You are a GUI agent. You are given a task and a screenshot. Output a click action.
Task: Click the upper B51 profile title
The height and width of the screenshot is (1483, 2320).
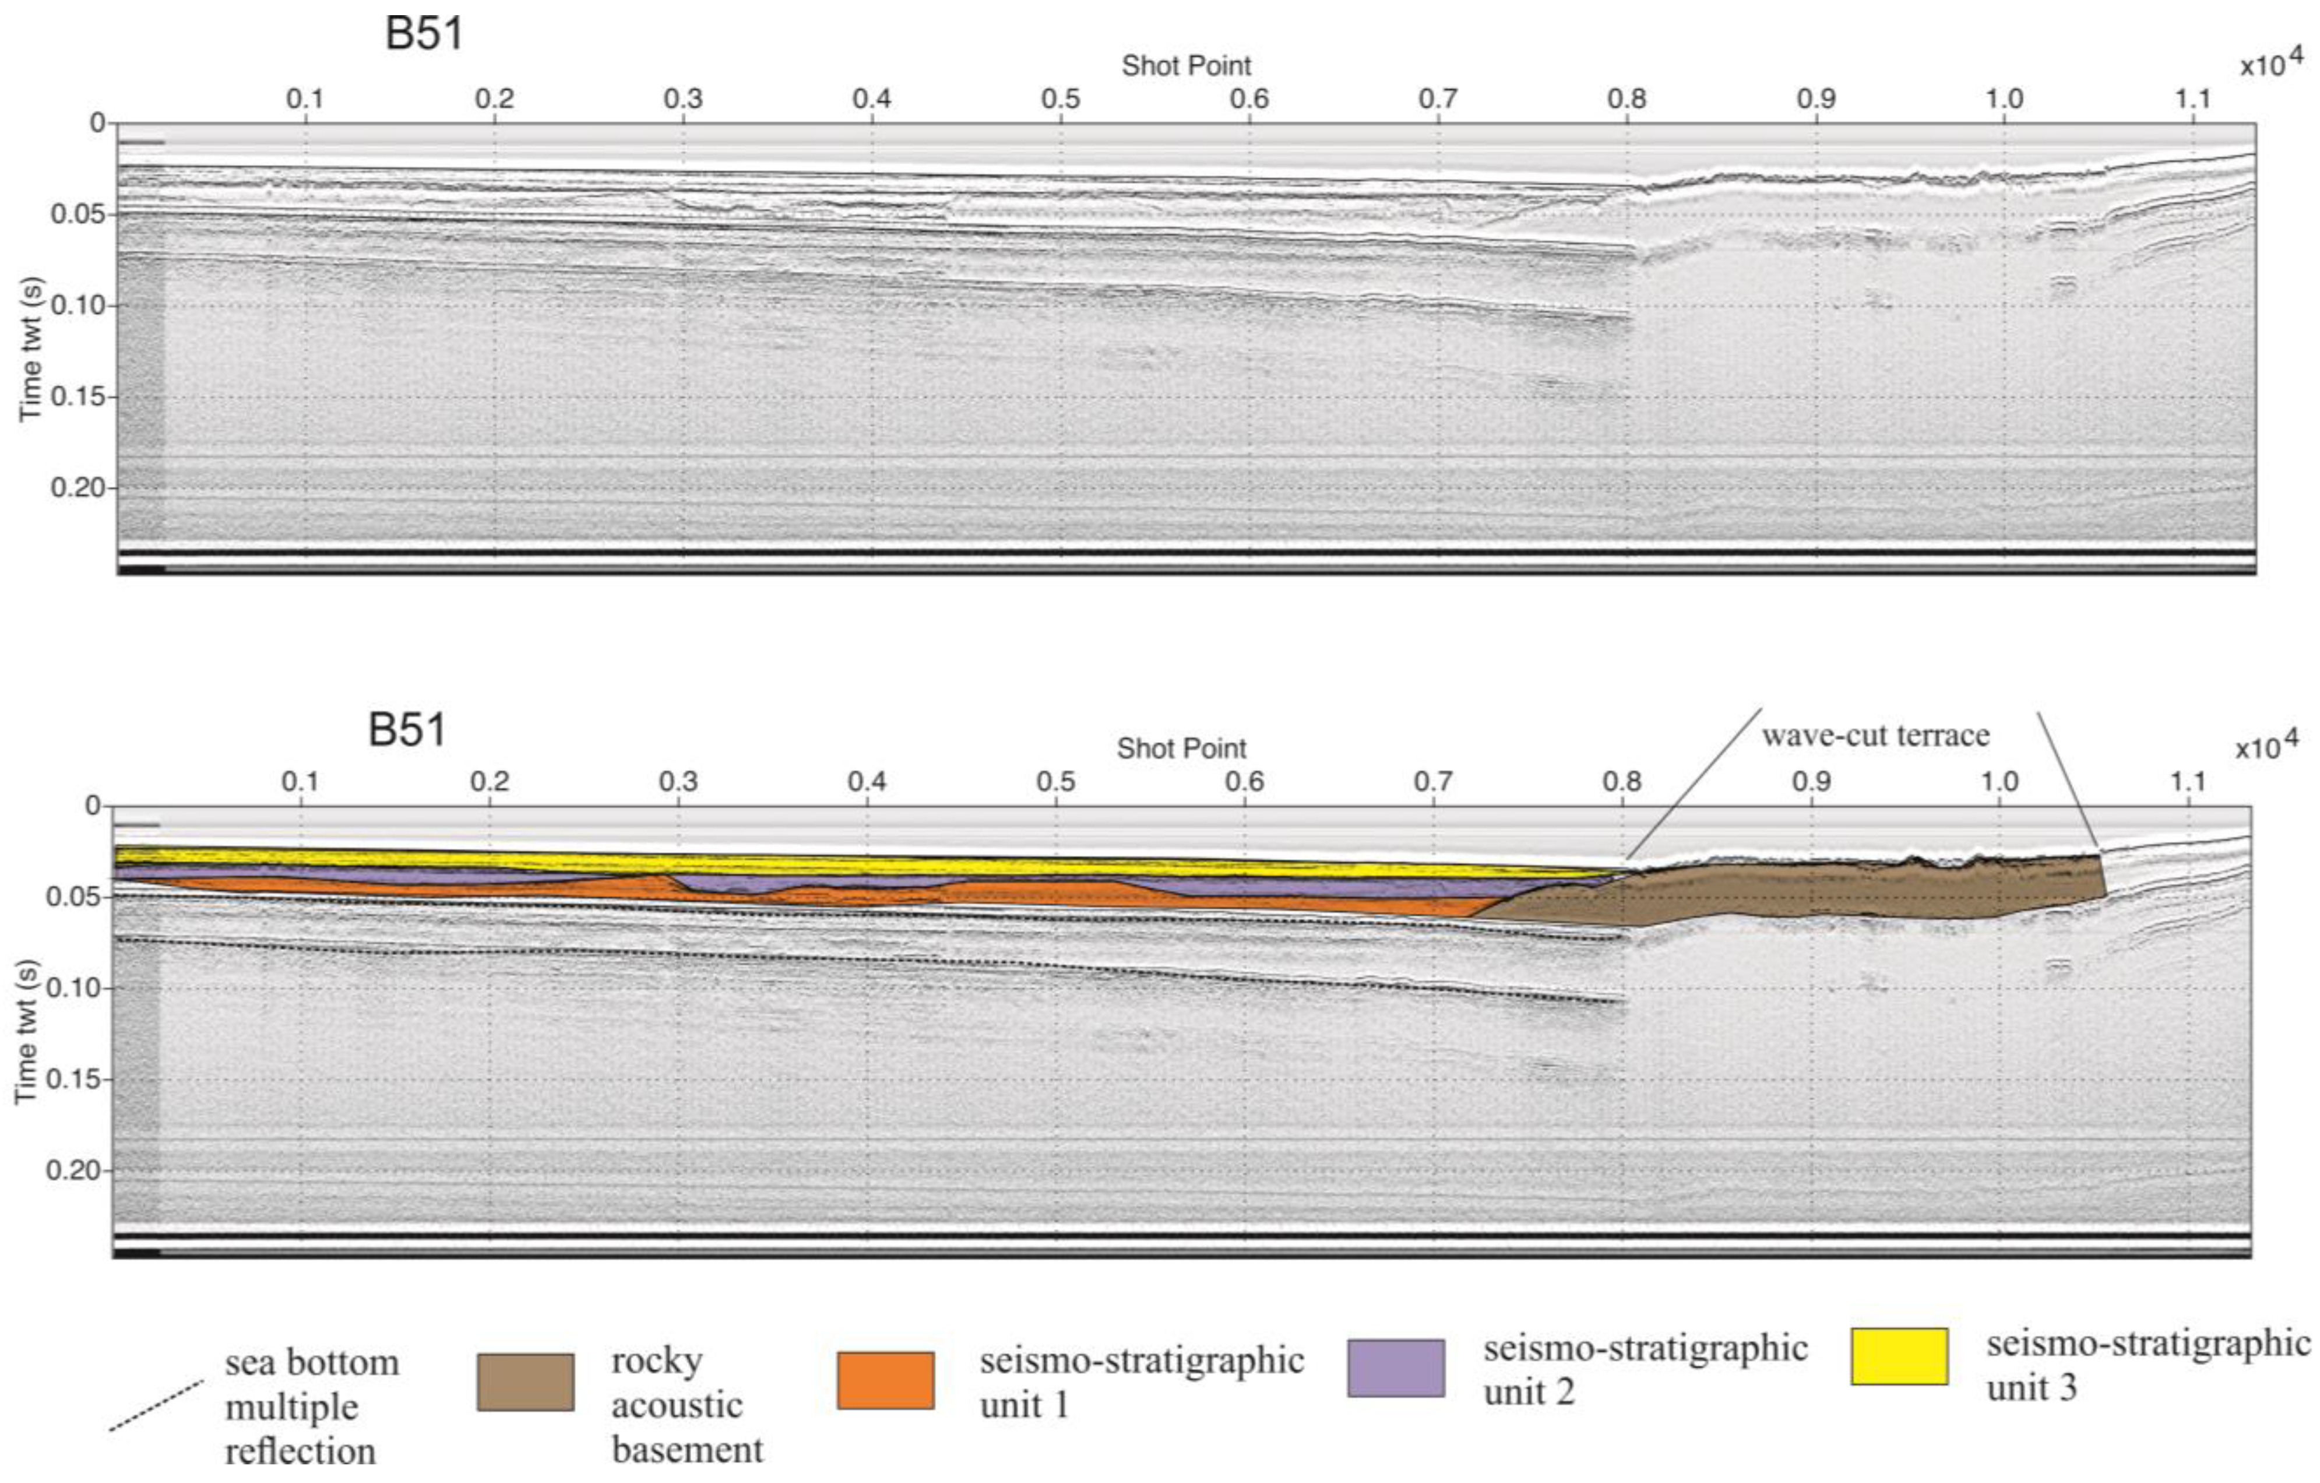click(424, 34)
